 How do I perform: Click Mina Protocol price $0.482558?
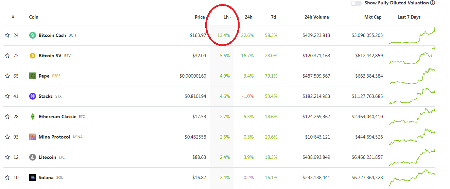click(x=195, y=137)
